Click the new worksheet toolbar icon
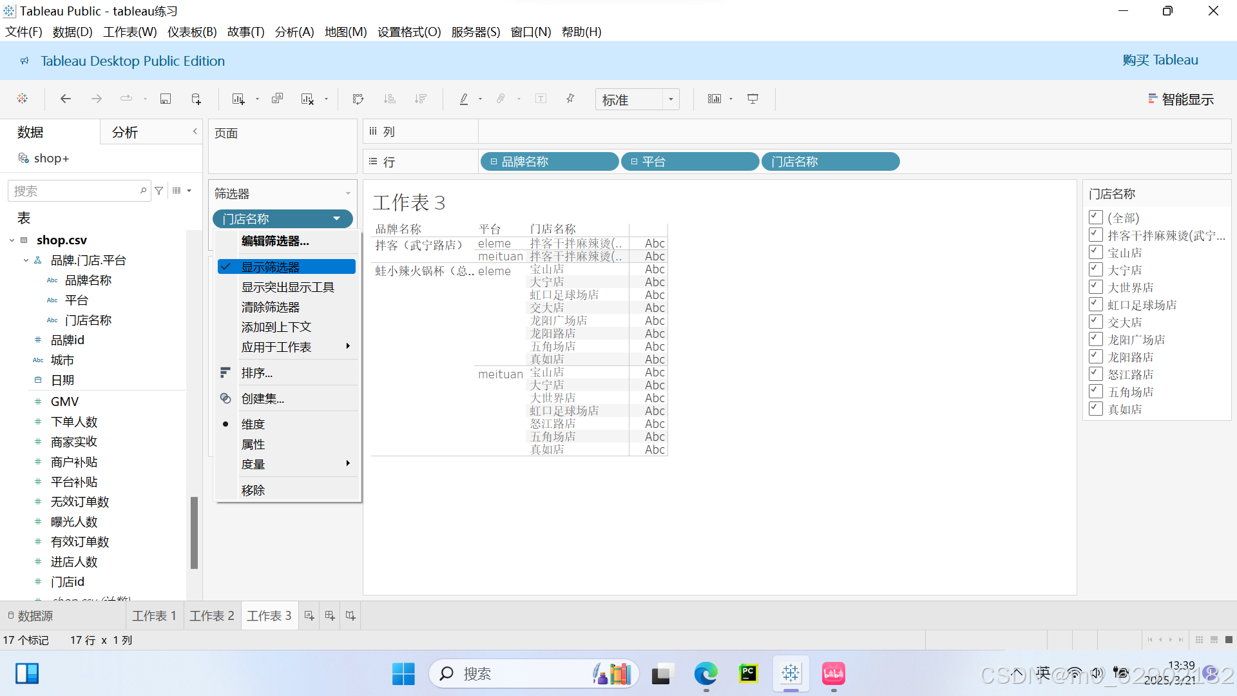The image size is (1237, 696). pyautogui.click(x=238, y=99)
